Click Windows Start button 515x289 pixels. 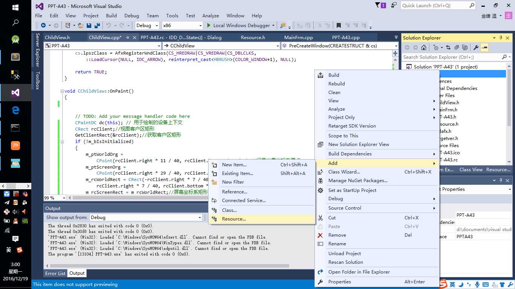[15, 7]
